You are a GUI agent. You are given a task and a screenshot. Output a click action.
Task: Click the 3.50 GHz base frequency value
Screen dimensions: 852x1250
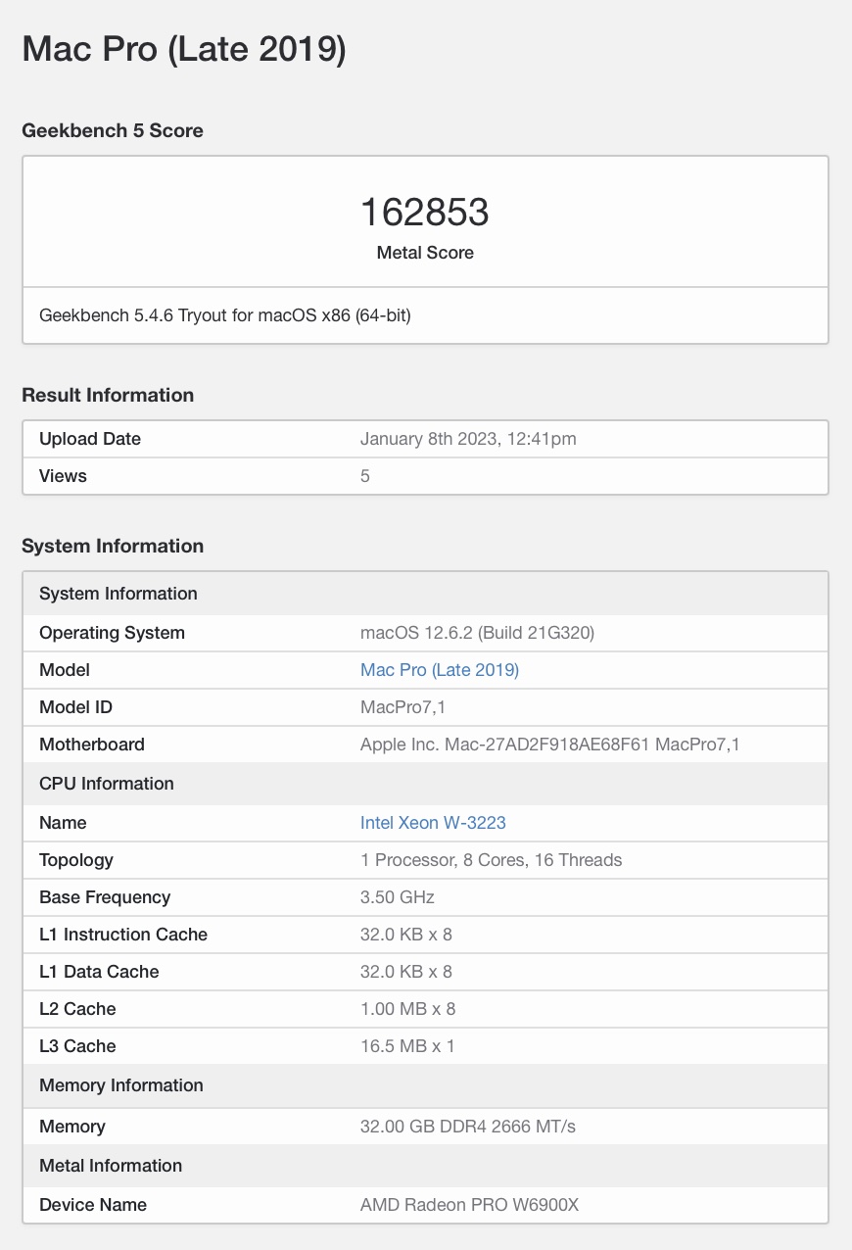(x=397, y=897)
